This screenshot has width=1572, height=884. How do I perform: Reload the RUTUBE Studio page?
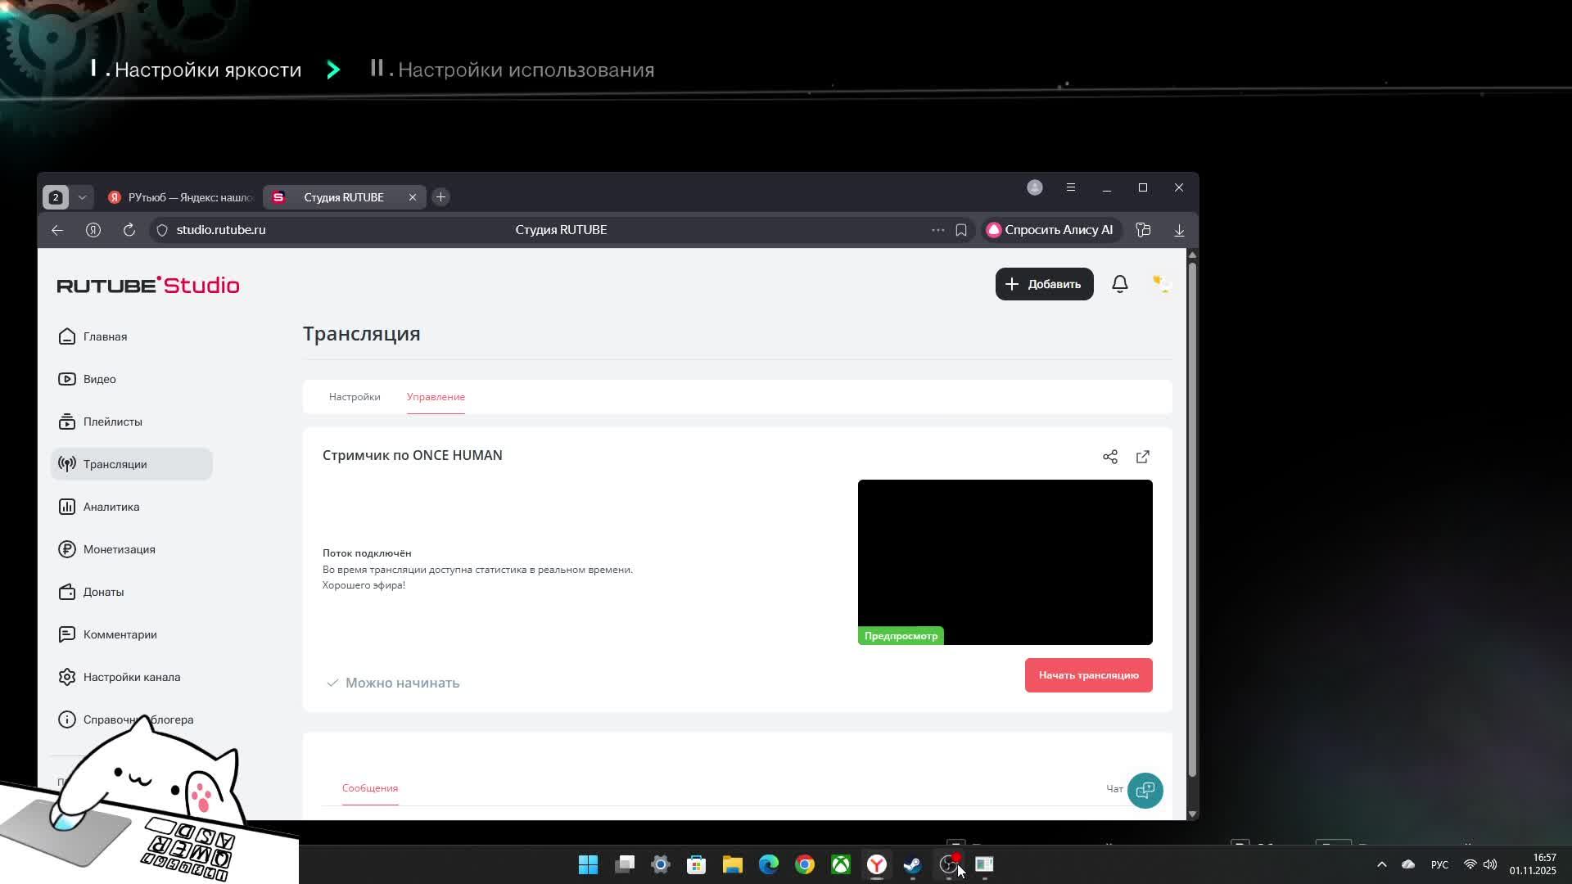click(129, 230)
